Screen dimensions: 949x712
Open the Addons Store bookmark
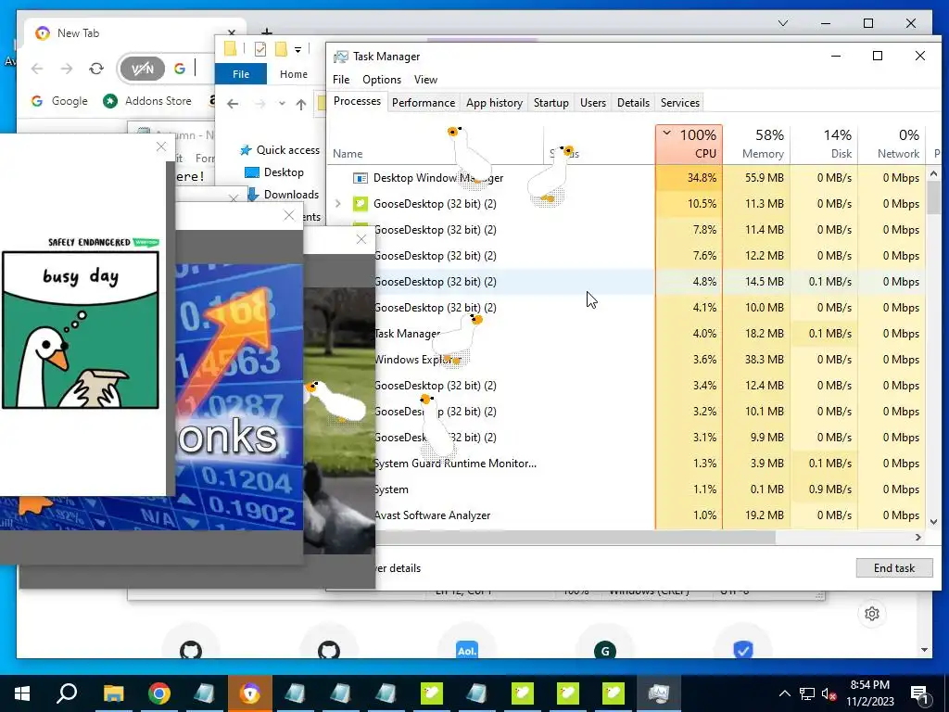pyautogui.click(x=147, y=101)
